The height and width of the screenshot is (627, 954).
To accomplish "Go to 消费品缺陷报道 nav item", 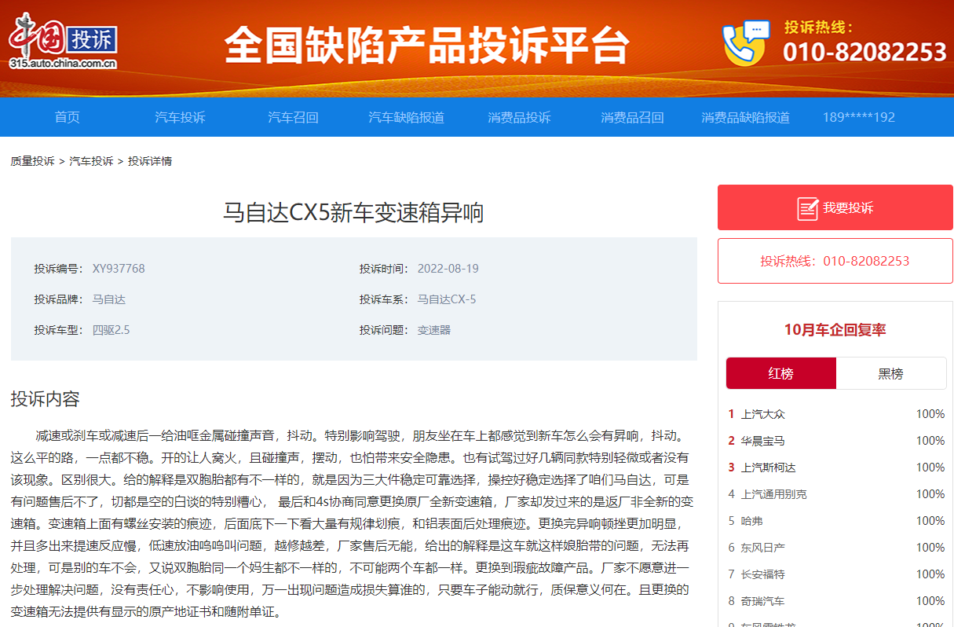I will 745,117.
